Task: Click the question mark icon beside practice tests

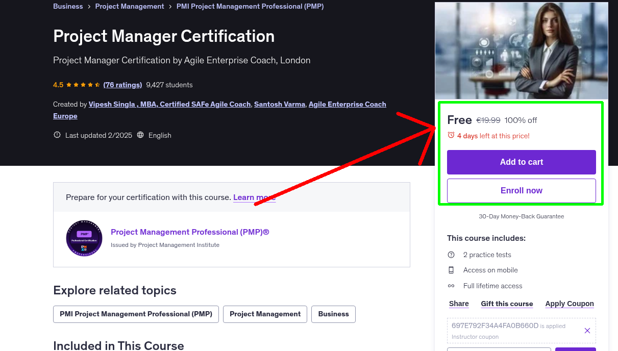Action: click(x=451, y=255)
